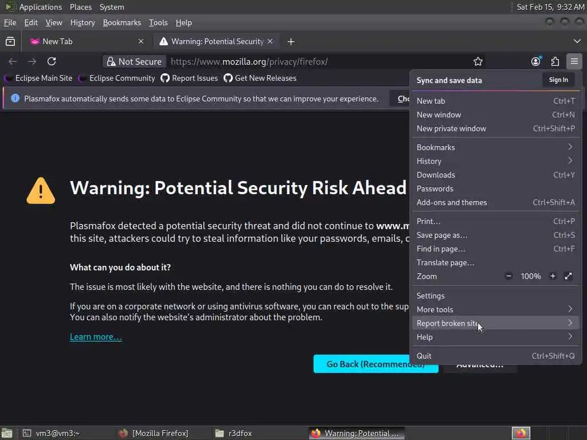This screenshot has width=587, height=440.
Task: Close the New Tab tab
Action: pos(141,41)
